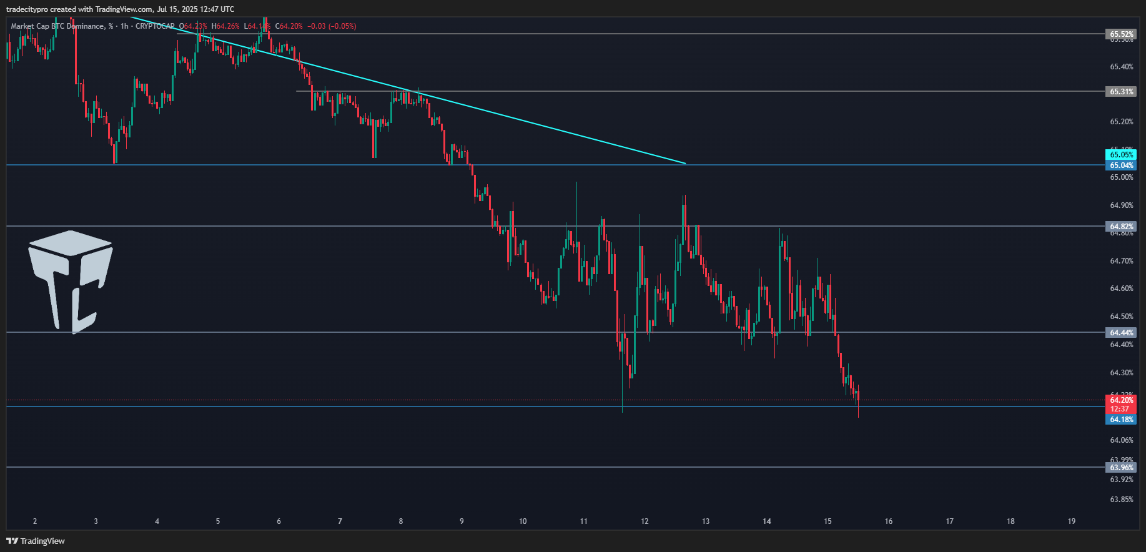The width and height of the screenshot is (1146, 552).
Task: Click date 8 on the time axis
Action: (401, 521)
